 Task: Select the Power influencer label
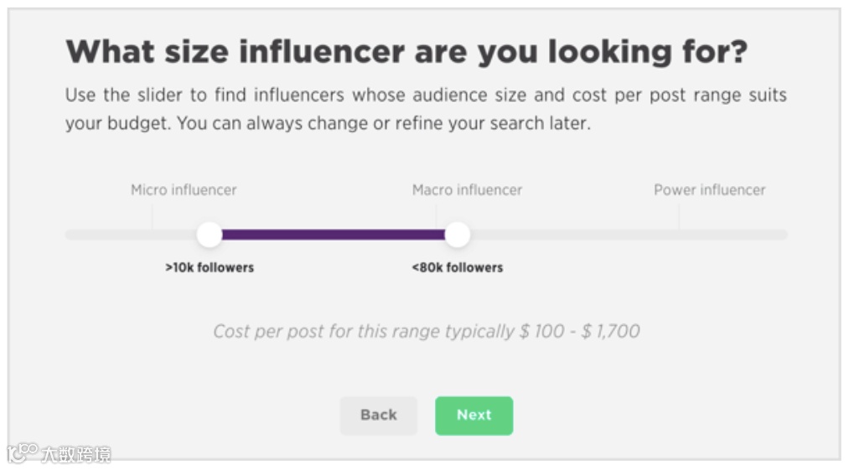[x=709, y=190]
